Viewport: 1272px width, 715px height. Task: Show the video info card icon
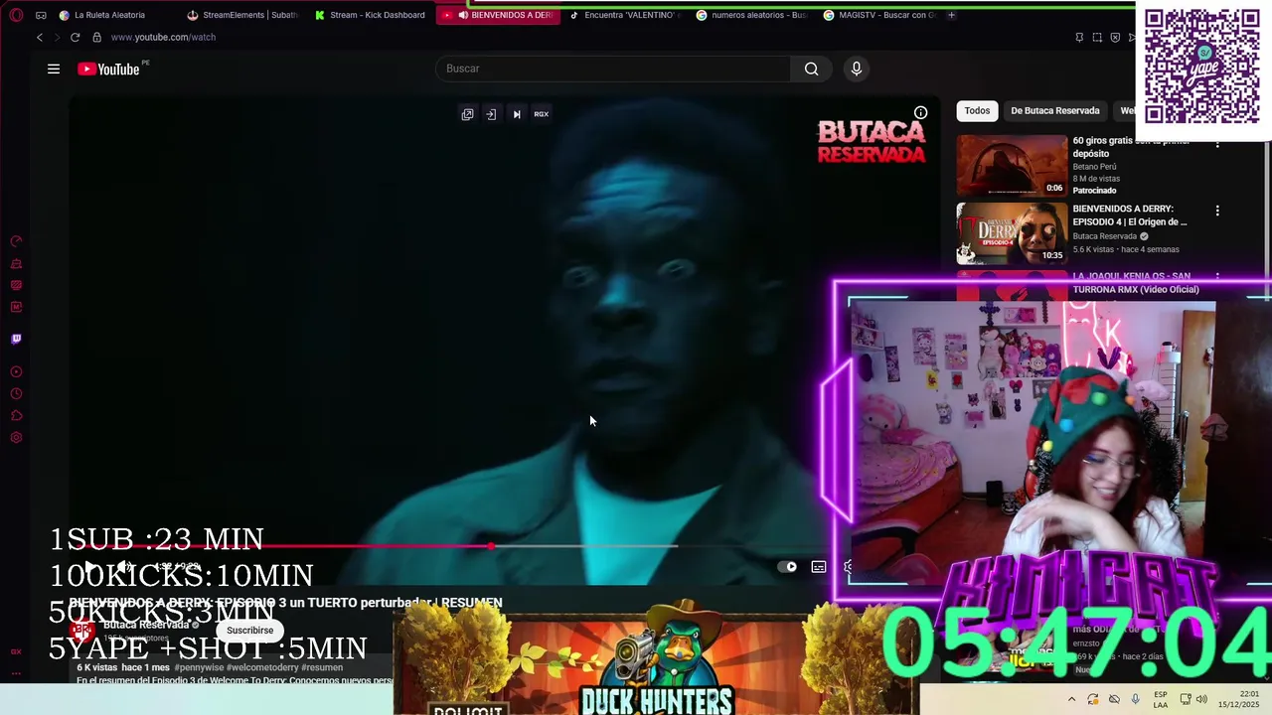tap(920, 112)
